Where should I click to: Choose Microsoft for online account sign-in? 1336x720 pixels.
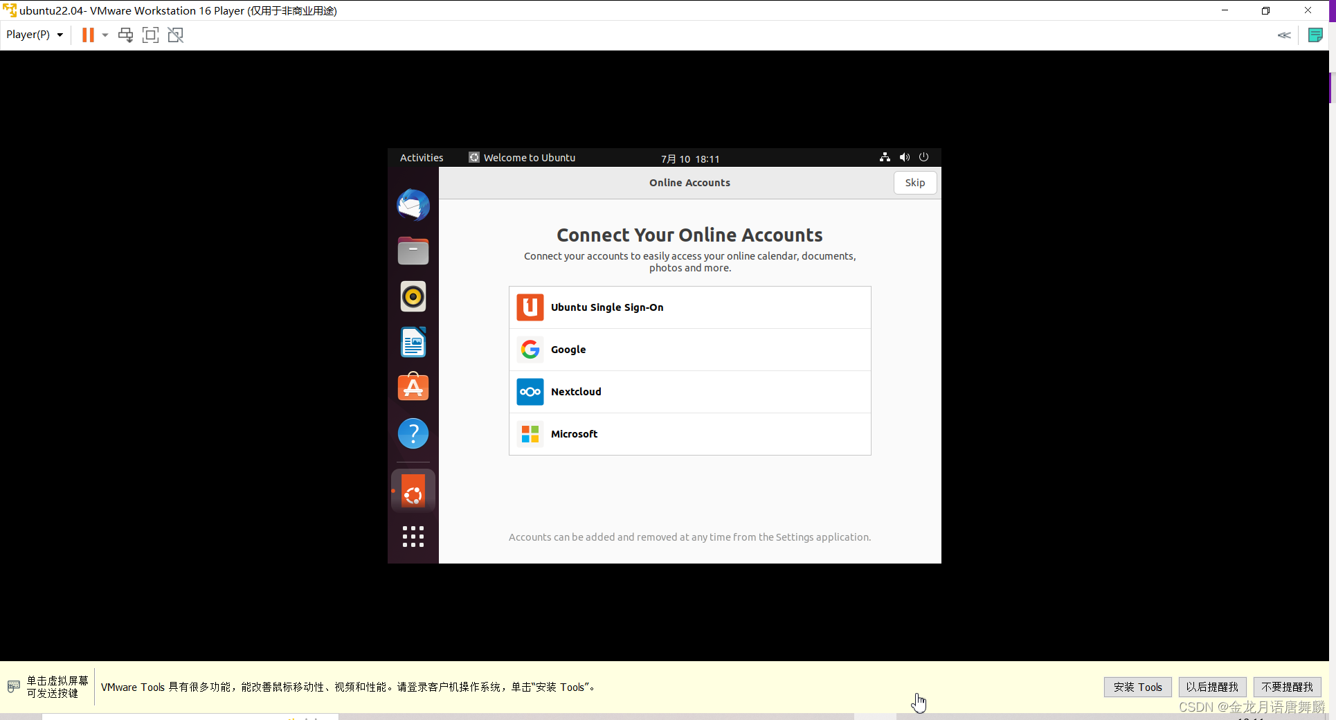[x=689, y=434]
